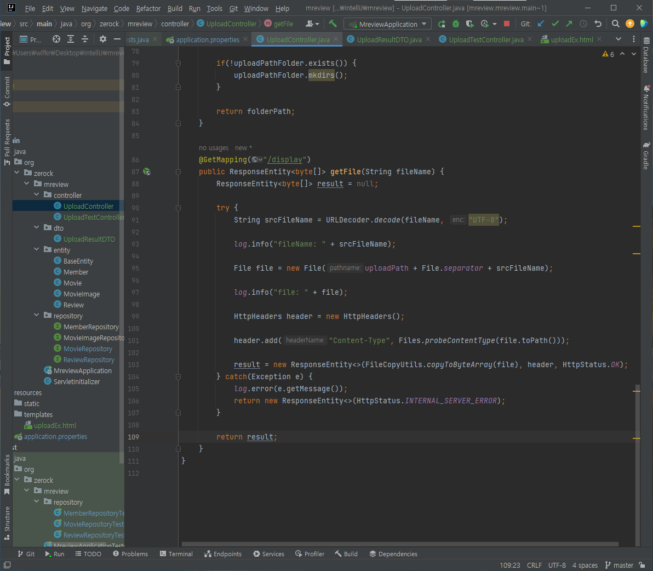The height and width of the screenshot is (571, 653).
Task: Click the CRLF line separator widget
Action: point(534,565)
